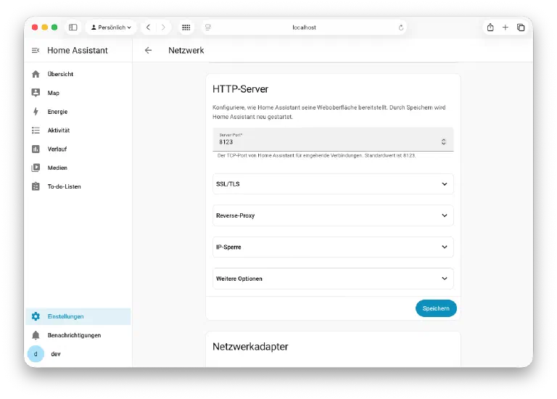Open the Medien player icon
This screenshot has width=557, height=399.
[x=36, y=168]
